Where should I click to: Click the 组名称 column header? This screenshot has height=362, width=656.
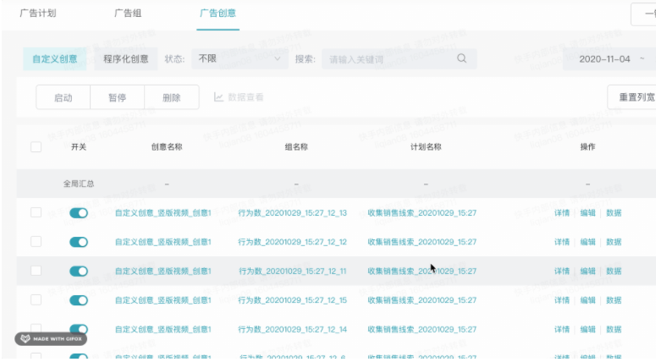296,146
